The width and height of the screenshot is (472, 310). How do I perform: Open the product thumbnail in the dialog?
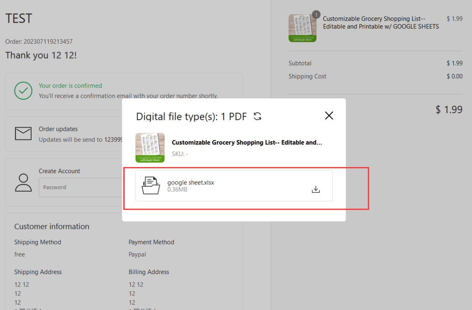click(150, 148)
